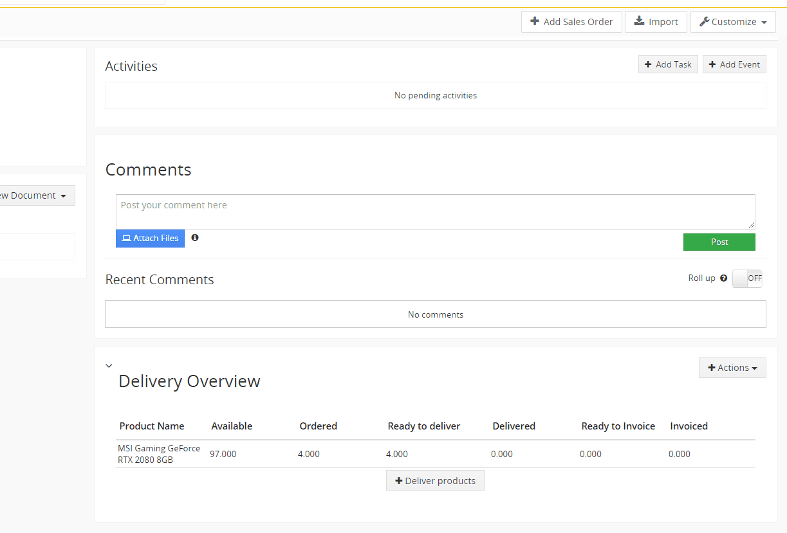Image resolution: width=787 pixels, height=533 pixels.
Task: Add a new task in Activities
Action: point(668,64)
